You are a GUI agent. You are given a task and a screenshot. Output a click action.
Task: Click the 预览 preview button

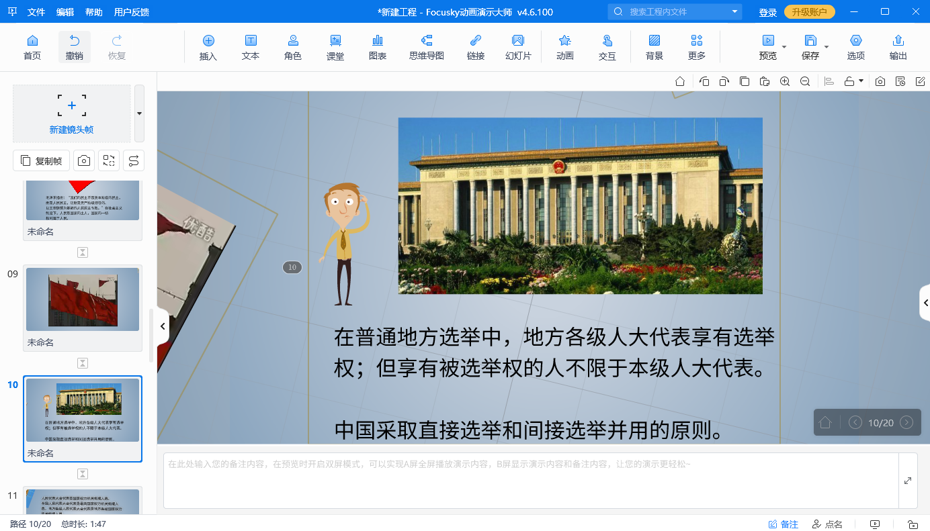[768, 47]
